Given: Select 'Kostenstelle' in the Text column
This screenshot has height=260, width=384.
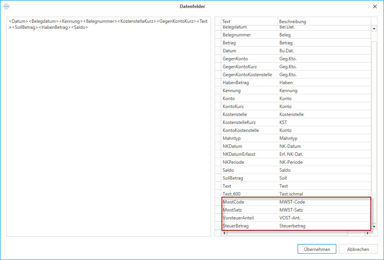Looking at the screenshot, I should click(235, 114).
